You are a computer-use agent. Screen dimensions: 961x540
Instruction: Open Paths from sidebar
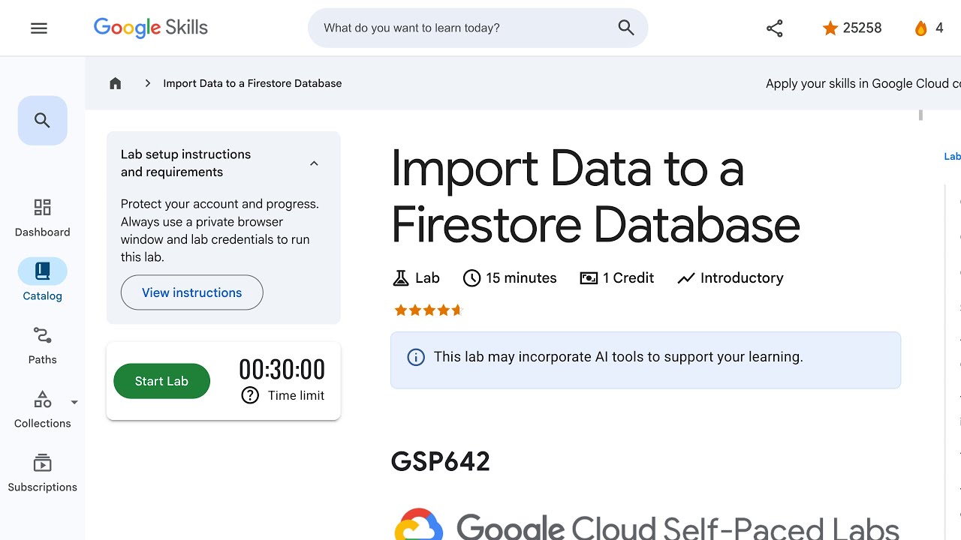pyautogui.click(x=43, y=346)
